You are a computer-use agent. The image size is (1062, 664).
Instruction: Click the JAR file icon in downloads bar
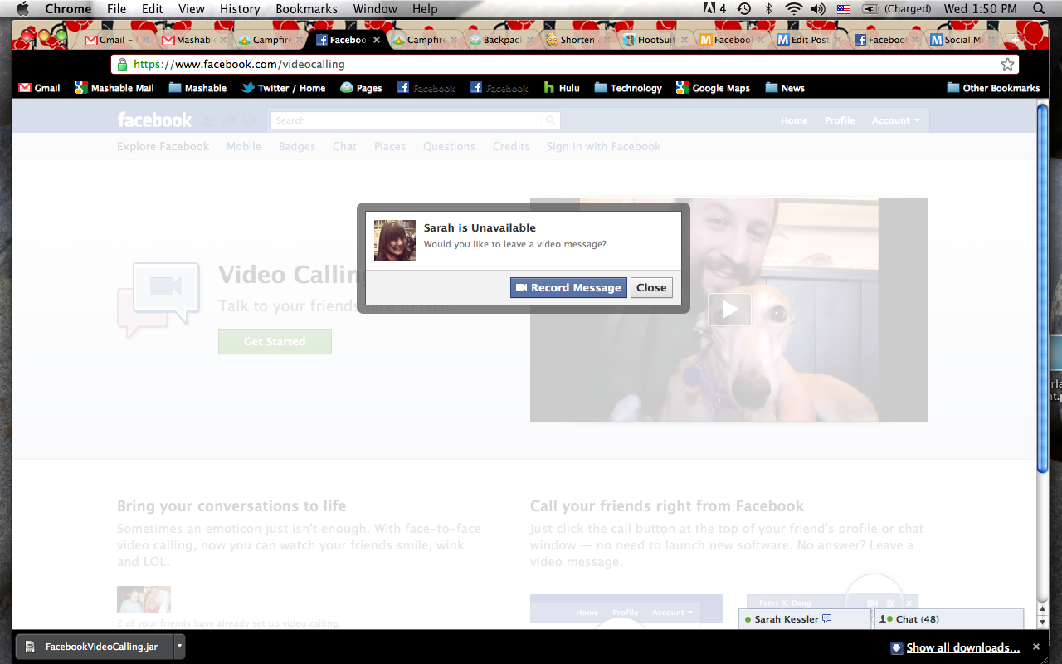click(x=30, y=647)
